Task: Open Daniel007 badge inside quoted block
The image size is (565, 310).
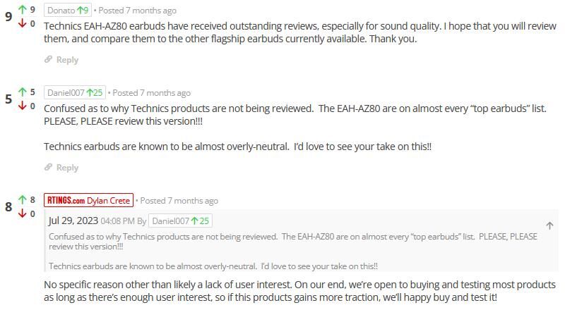Action: point(180,221)
